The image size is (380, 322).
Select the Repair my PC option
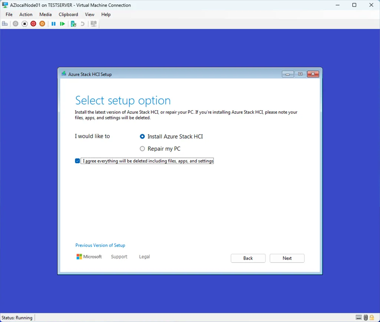point(142,149)
